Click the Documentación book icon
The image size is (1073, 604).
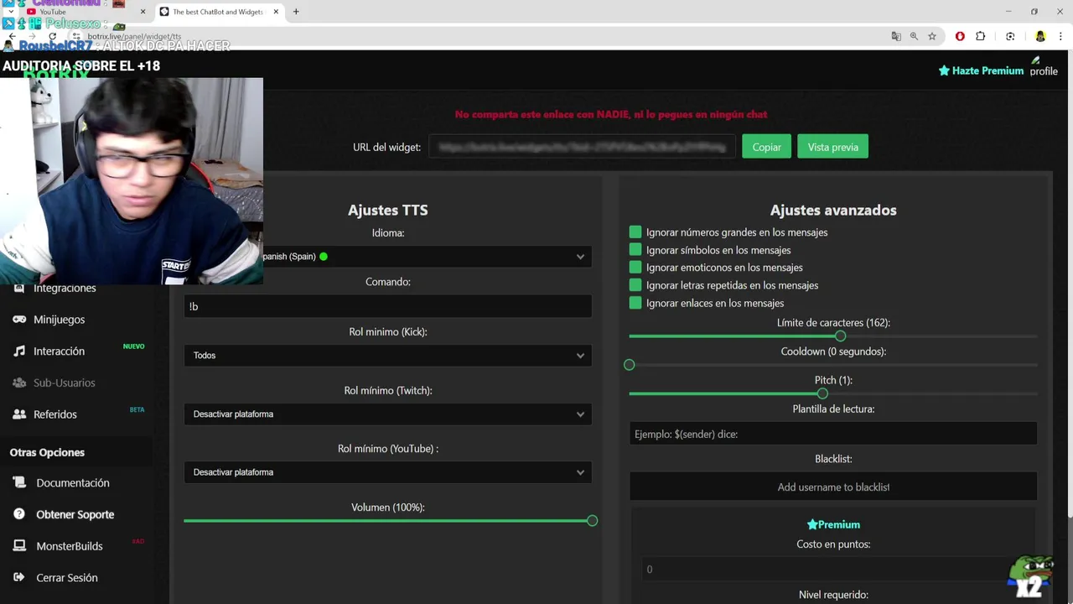[18, 483]
